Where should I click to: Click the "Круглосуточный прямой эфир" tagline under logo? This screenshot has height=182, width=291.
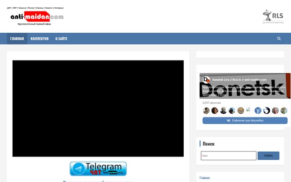(x=35, y=24)
